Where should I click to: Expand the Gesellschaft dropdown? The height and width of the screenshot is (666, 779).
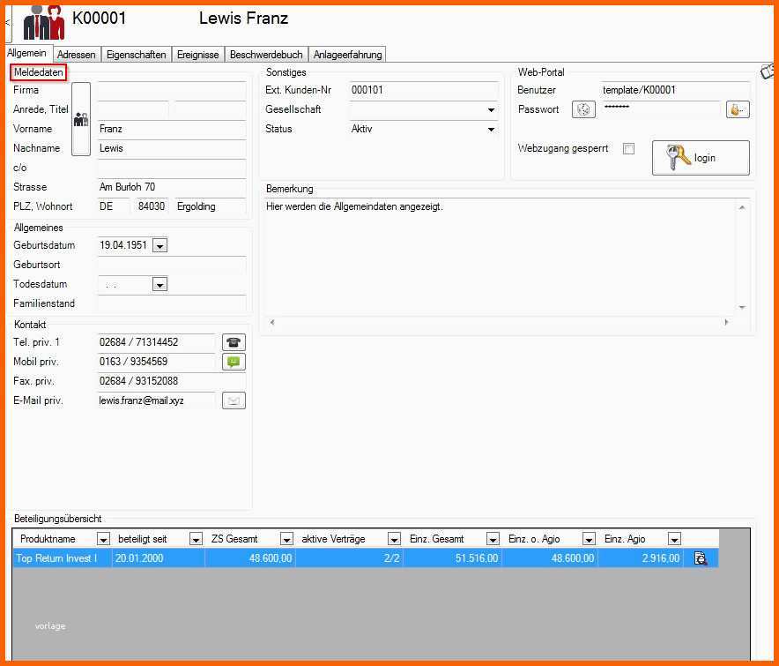[491, 110]
